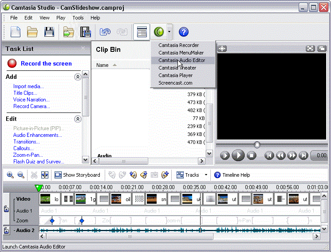This screenshot has width=331, height=252.
Task: Open the Edit menu
Action: click(28, 18)
